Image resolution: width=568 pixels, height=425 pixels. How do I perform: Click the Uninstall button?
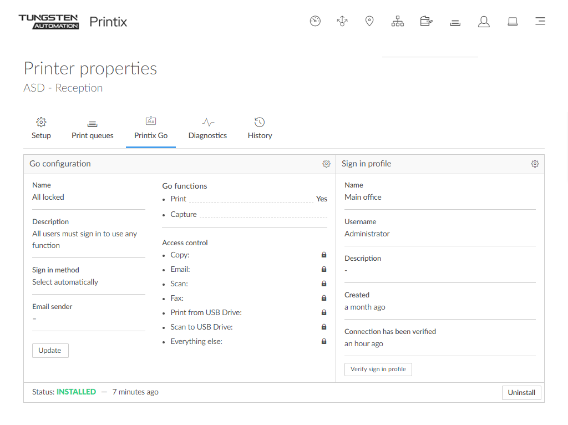pyautogui.click(x=521, y=392)
